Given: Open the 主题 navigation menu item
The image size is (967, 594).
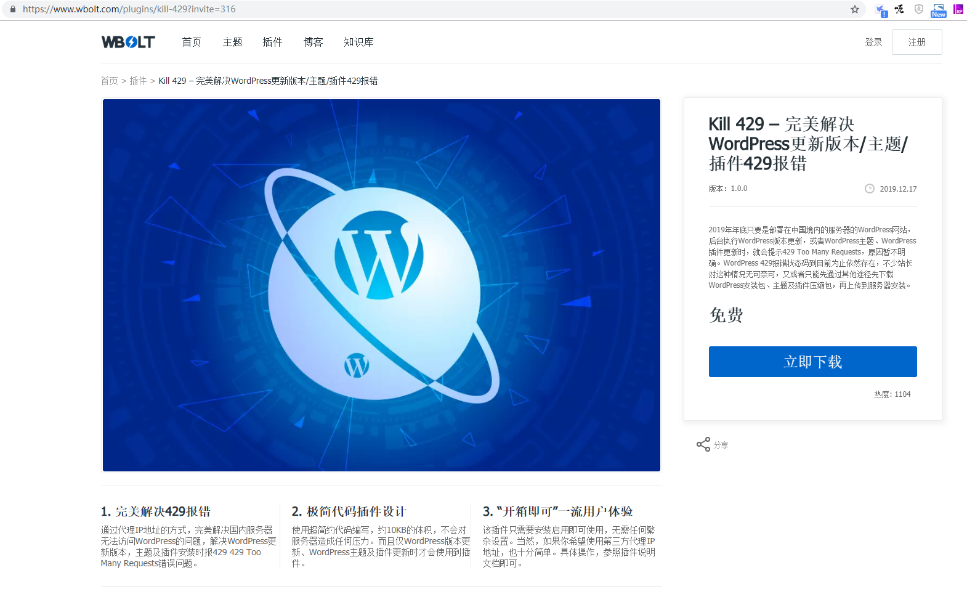Looking at the screenshot, I should [x=233, y=42].
